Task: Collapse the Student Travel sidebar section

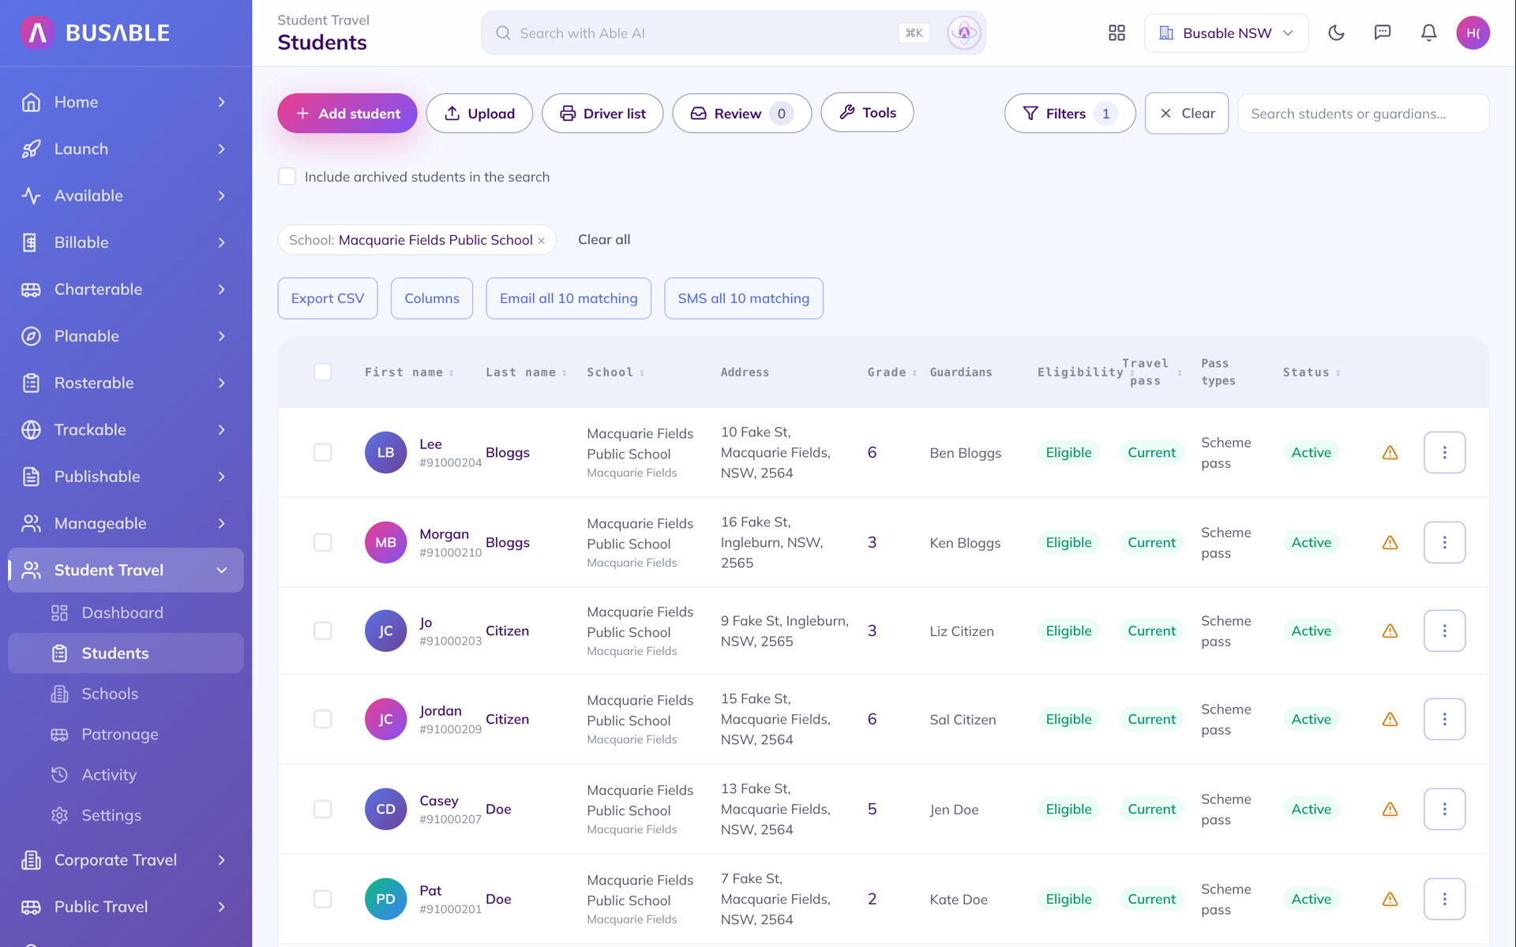Action: point(126,570)
